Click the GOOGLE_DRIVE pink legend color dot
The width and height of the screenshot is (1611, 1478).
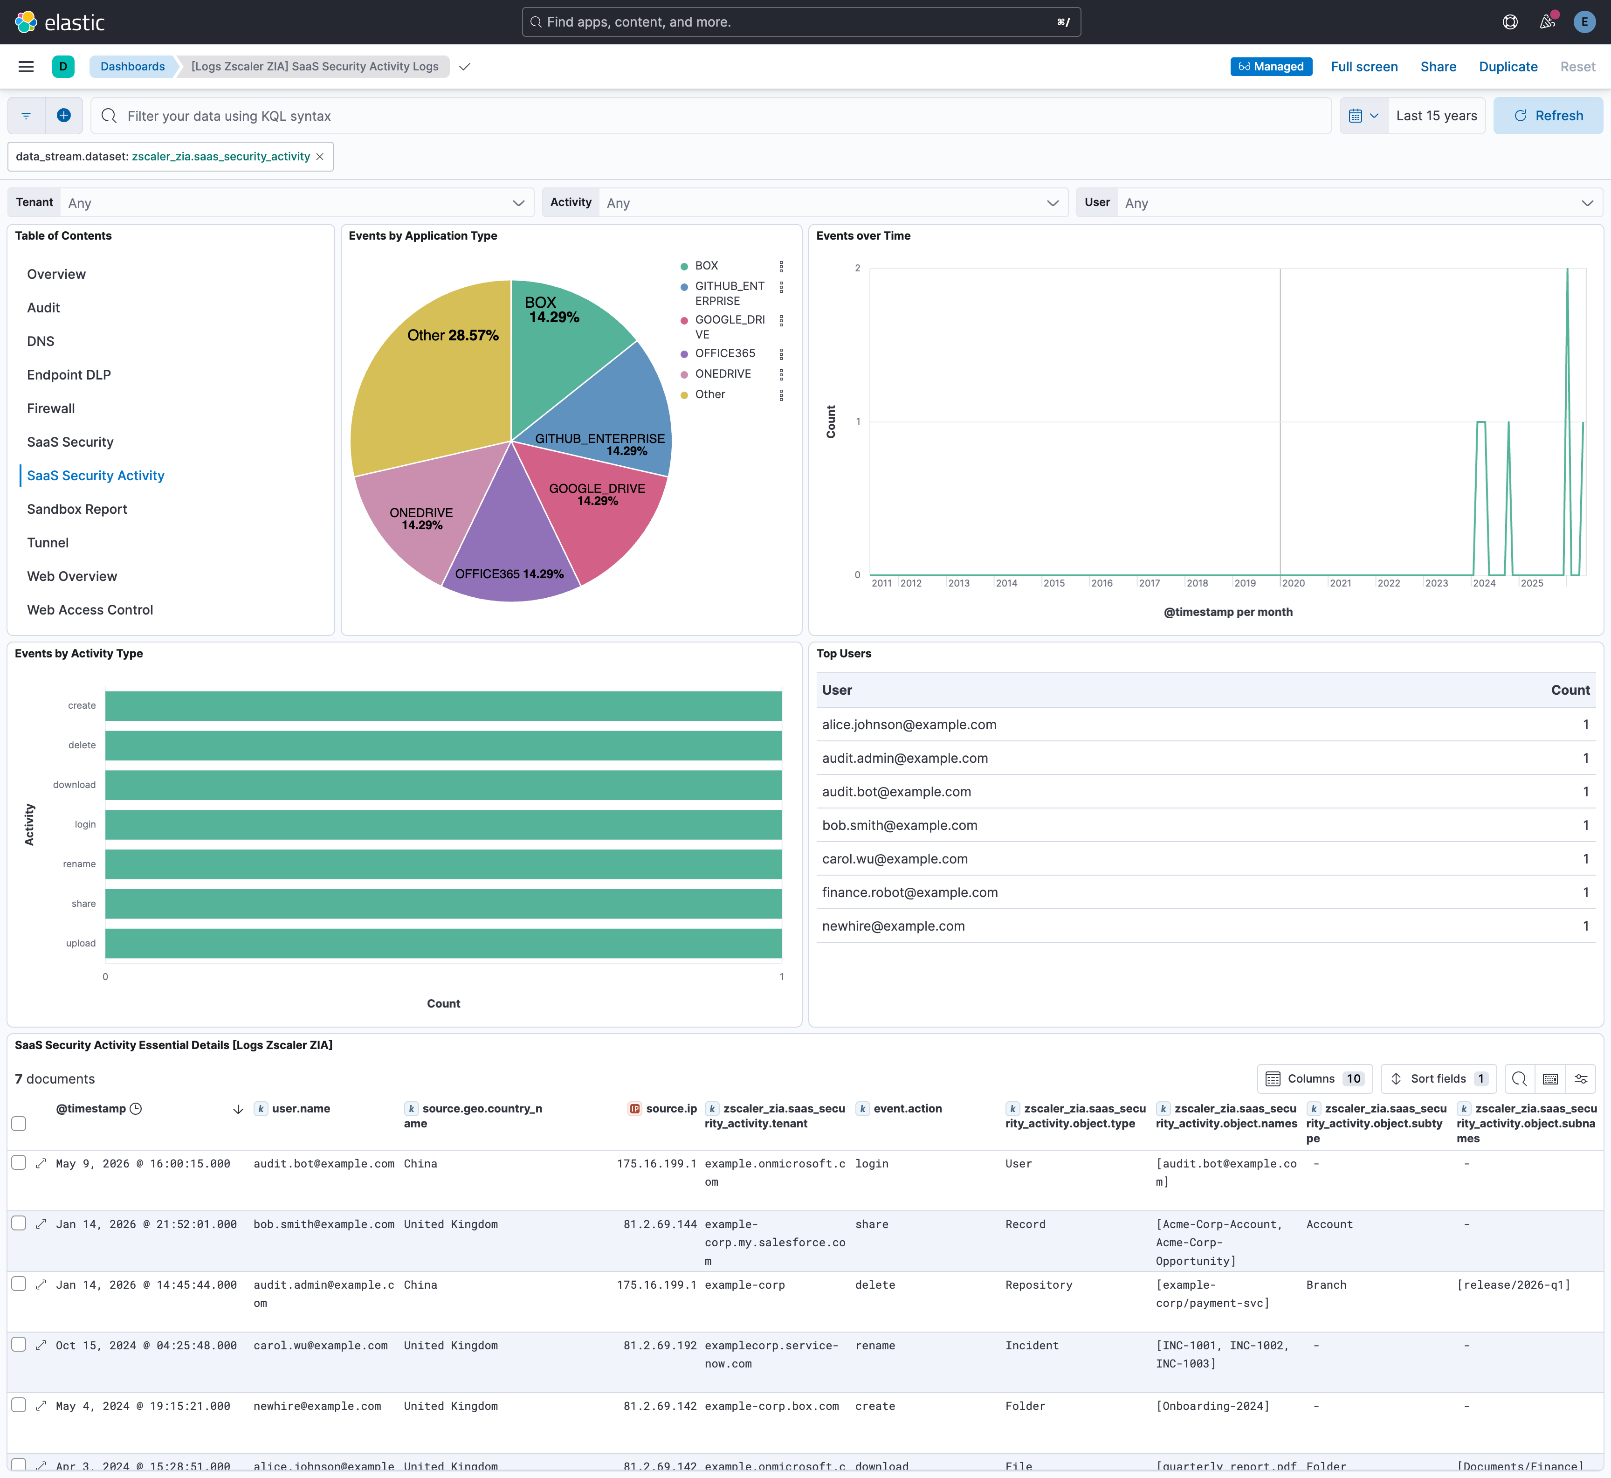(x=683, y=321)
